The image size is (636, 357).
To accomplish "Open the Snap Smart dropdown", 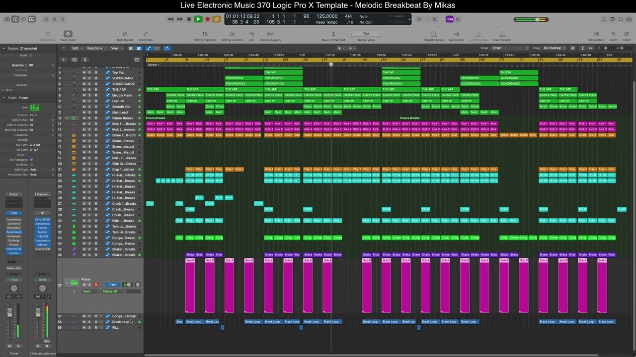I will [510, 48].
